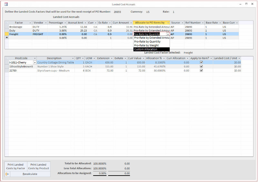Toggle Apply to Item for Styrofoam cups
Image resolution: width=258 pixels, height=182 pixels.
[x=201, y=70]
